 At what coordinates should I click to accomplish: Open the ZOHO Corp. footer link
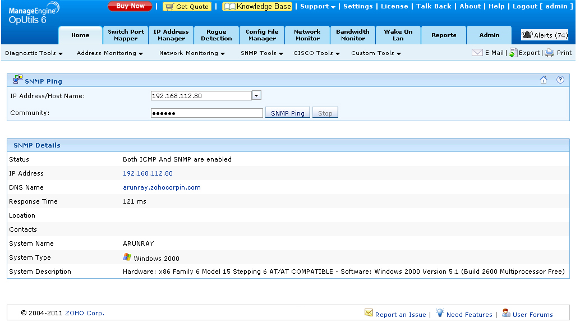85,313
